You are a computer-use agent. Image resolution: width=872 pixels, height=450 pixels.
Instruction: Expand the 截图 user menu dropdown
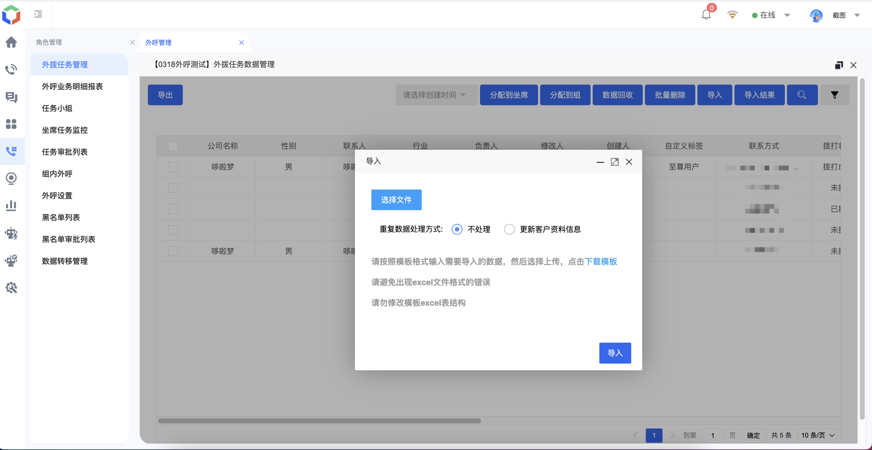[857, 15]
